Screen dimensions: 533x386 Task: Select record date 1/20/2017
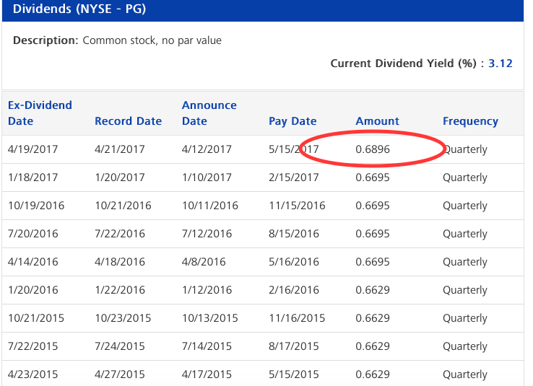pyautogui.click(x=120, y=177)
